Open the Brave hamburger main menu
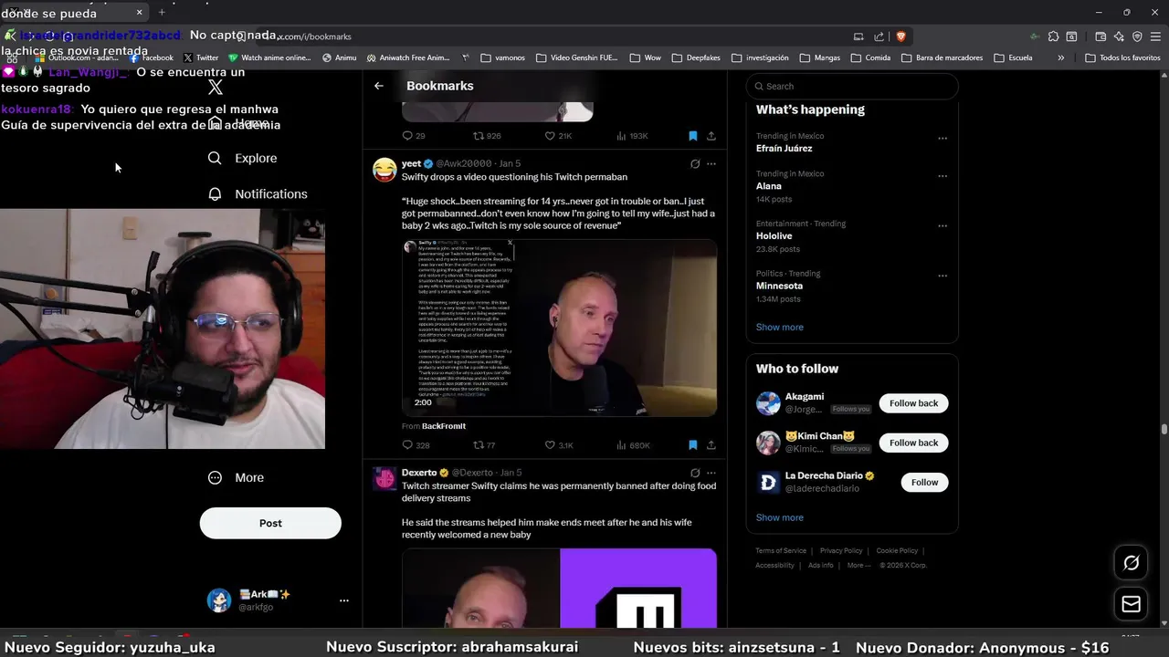This screenshot has height=657, width=1169. coord(1155,36)
